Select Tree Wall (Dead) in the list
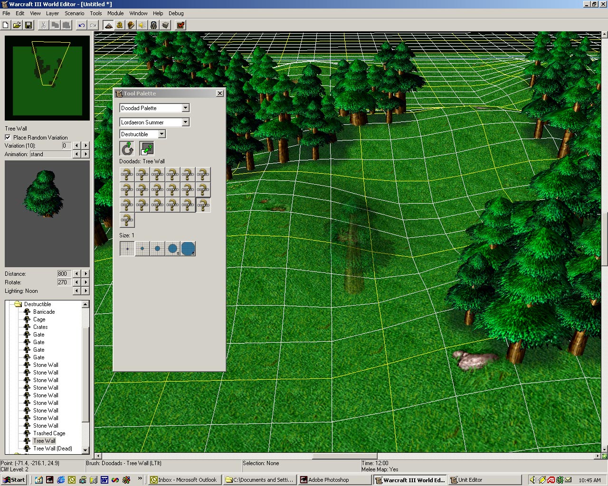This screenshot has width=608, height=486. click(x=52, y=449)
